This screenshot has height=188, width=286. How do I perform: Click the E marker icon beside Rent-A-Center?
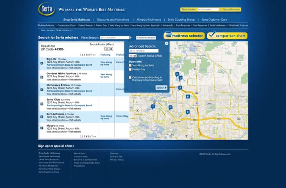click(x=42, y=117)
